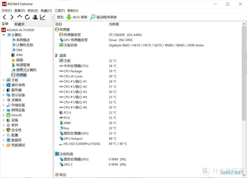Viewport: 247px width, 178px height.
Task: Click the vertical scrollbar up arrow
Action: [x=244, y=24]
